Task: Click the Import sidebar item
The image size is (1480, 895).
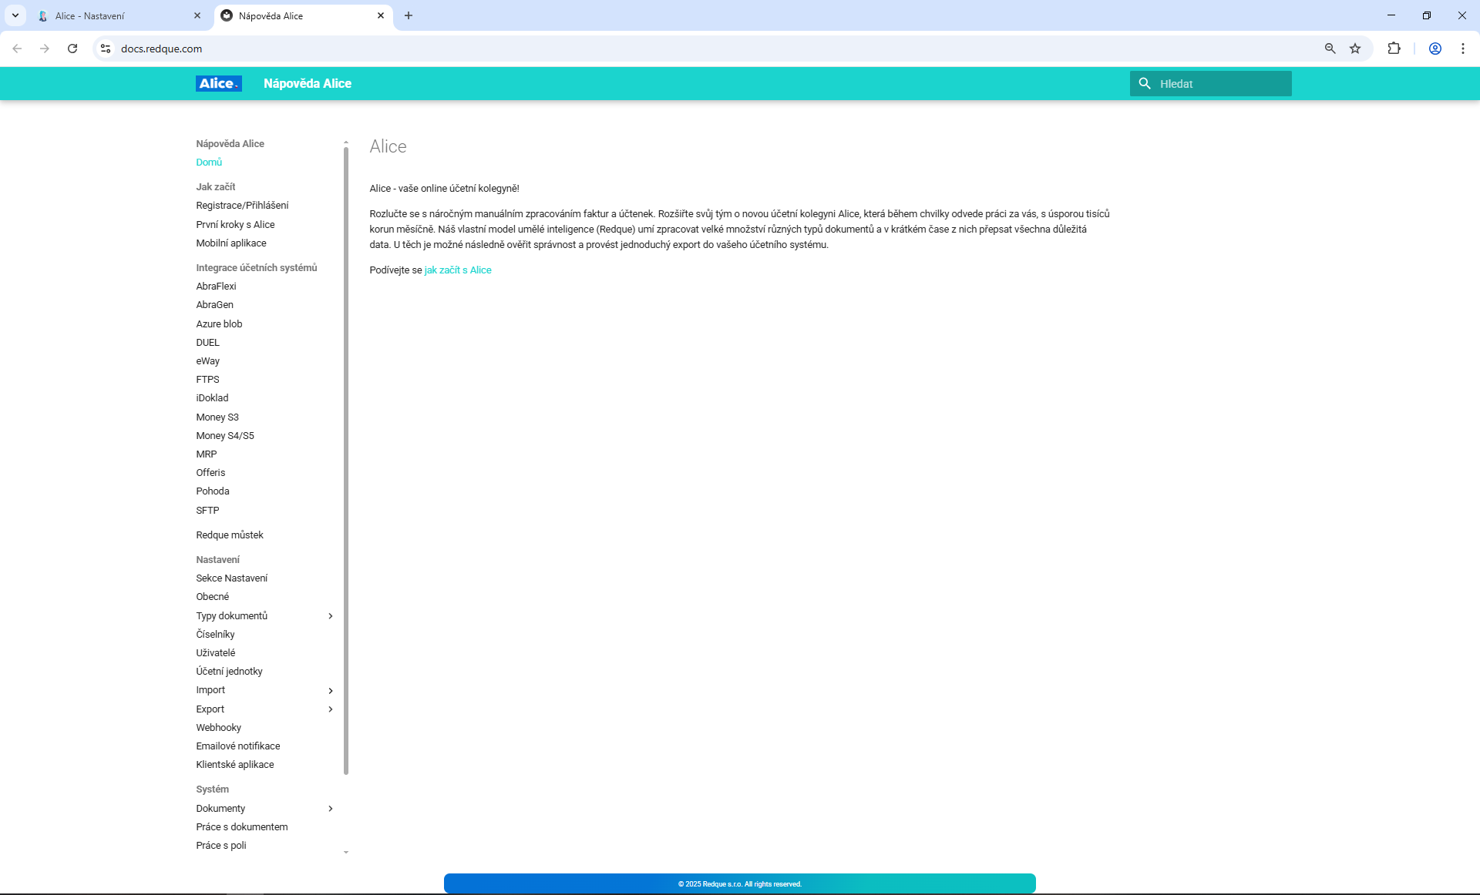Action: (210, 690)
